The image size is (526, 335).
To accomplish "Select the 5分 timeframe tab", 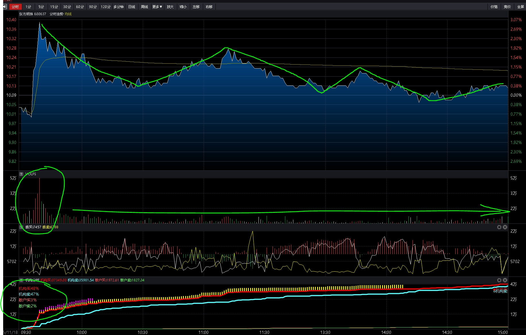I will pyautogui.click(x=41, y=7).
